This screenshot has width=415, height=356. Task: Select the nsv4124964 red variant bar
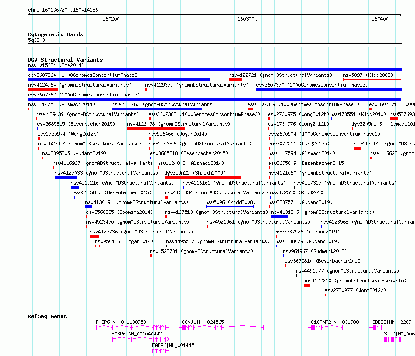coord(43,89)
